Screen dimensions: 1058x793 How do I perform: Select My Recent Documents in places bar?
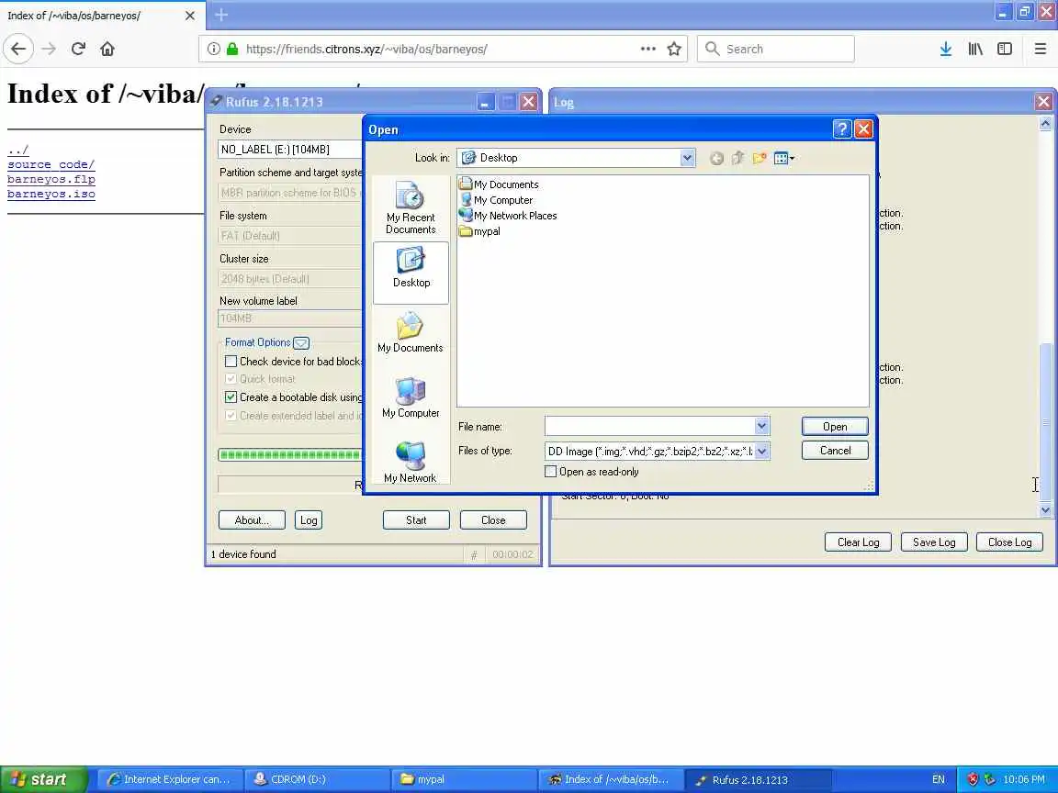[411, 207]
